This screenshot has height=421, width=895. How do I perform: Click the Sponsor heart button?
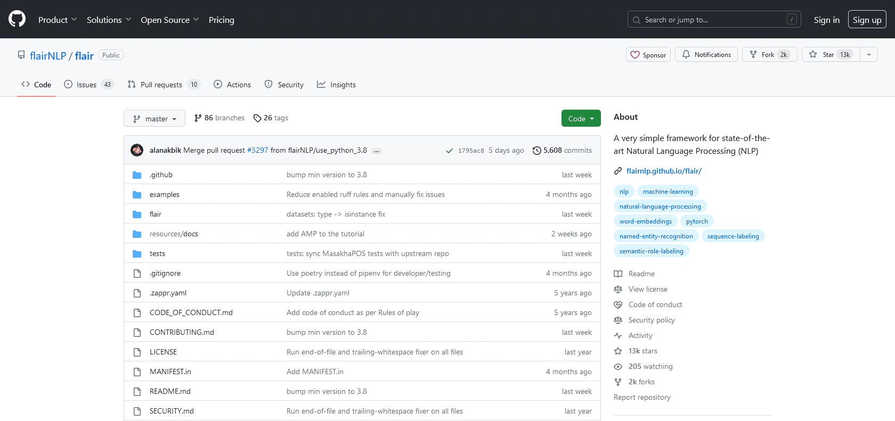648,54
